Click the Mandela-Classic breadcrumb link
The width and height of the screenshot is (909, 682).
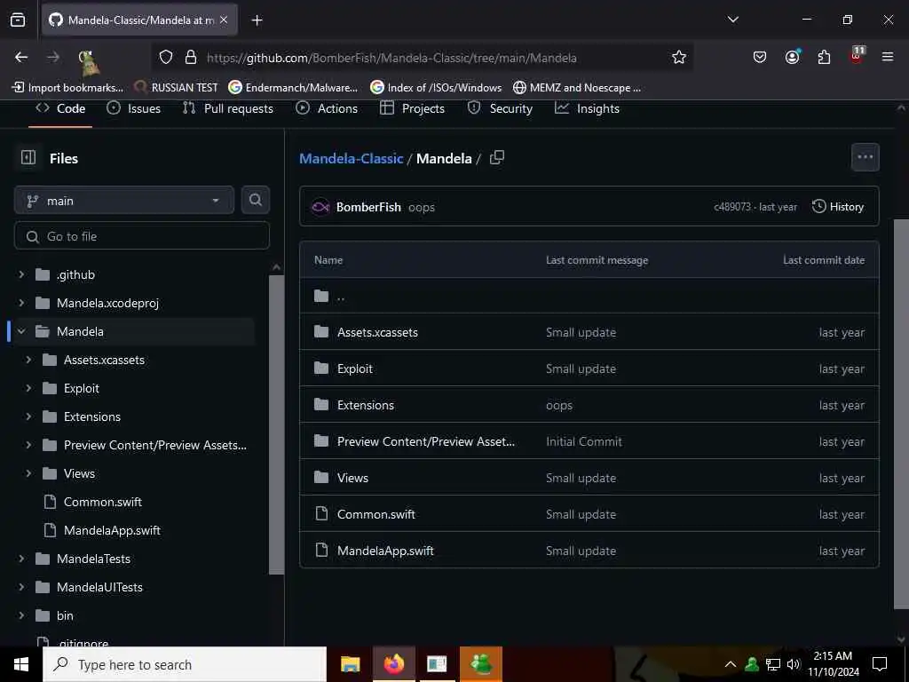[352, 158]
